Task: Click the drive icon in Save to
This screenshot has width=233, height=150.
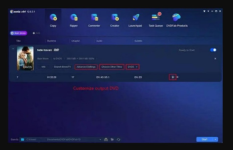Action: click(23, 139)
